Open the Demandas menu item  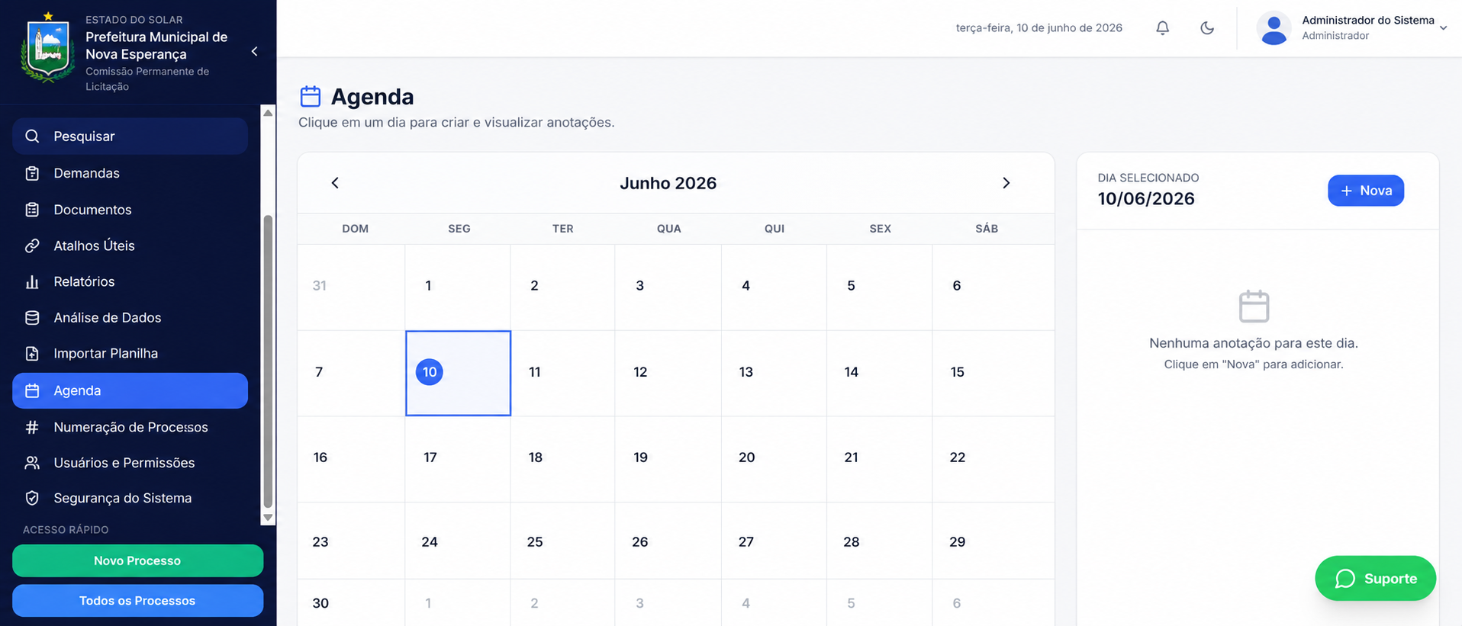coord(130,173)
